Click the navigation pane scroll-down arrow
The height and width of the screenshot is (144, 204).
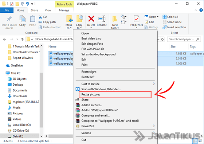(42, 136)
